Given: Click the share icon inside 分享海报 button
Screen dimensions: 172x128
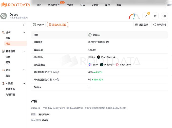Looking at the screenshot, I should coord(155,25).
